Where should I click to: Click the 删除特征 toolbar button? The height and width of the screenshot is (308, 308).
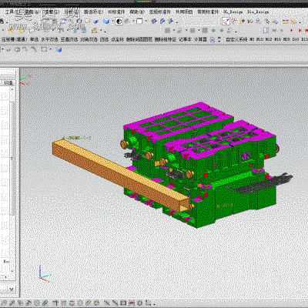[x=166, y=39]
